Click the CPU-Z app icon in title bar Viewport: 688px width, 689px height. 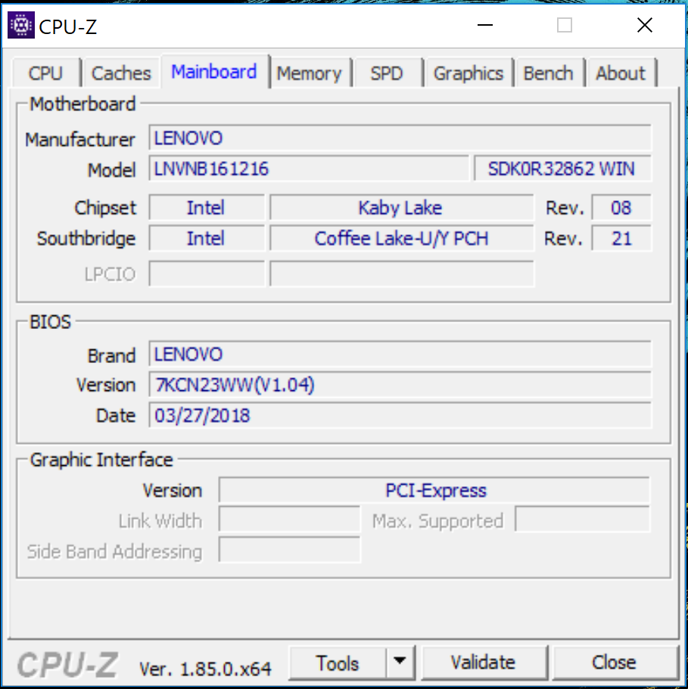[x=20, y=26]
